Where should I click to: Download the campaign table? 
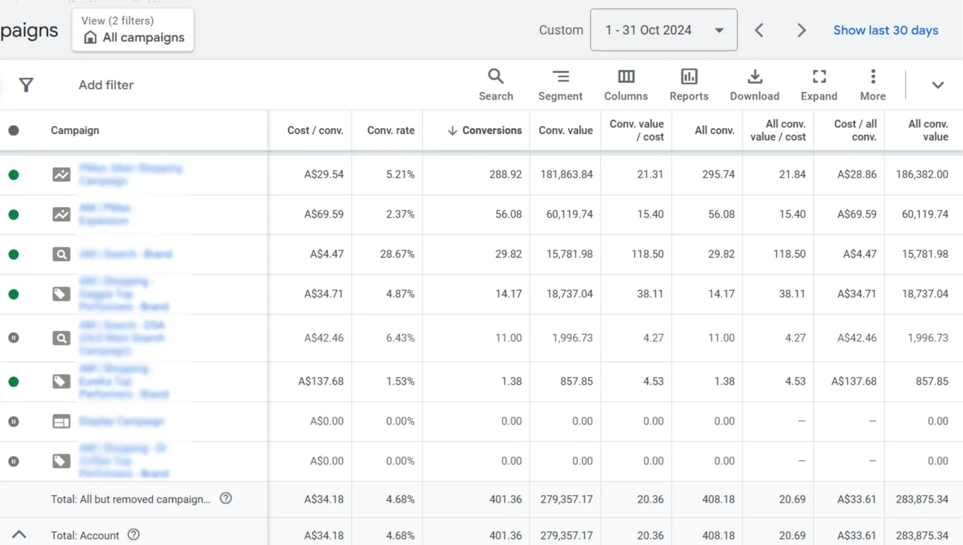755,85
